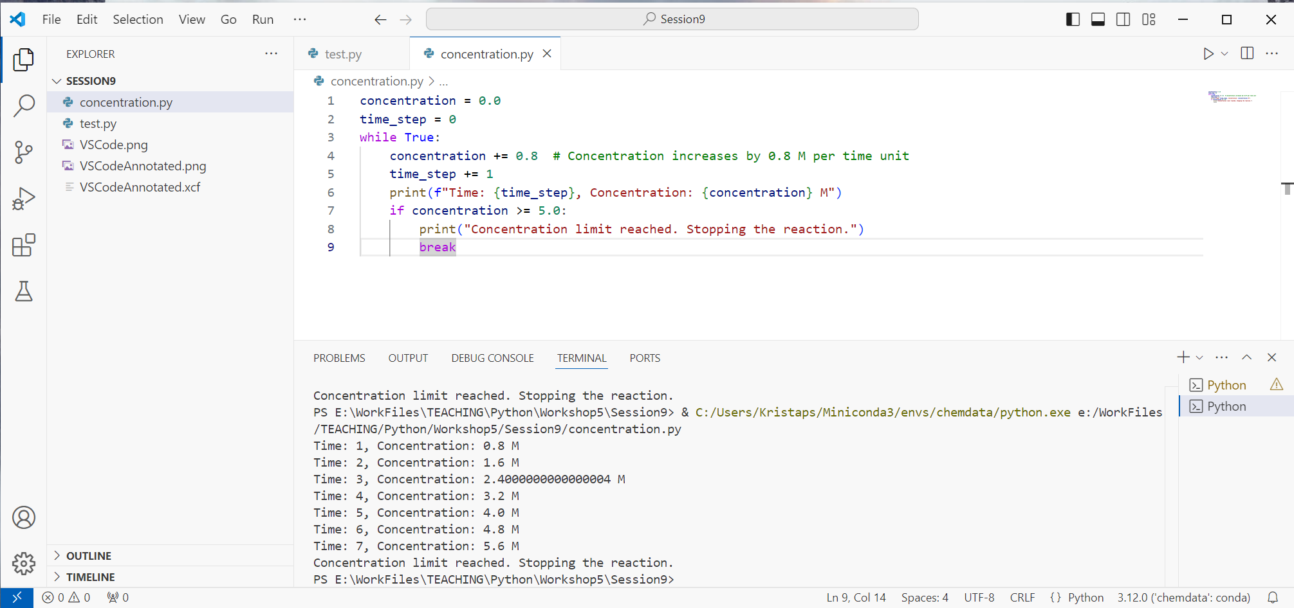Viewport: 1294px width, 608px height.
Task: Click the Session9 command center search box
Action: point(672,19)
